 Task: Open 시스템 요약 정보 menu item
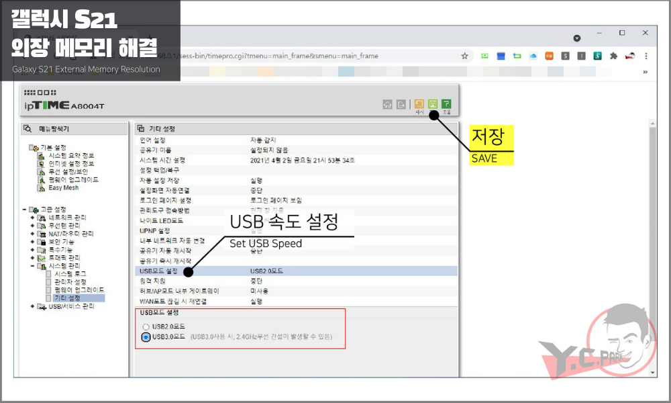pos(71,155)
